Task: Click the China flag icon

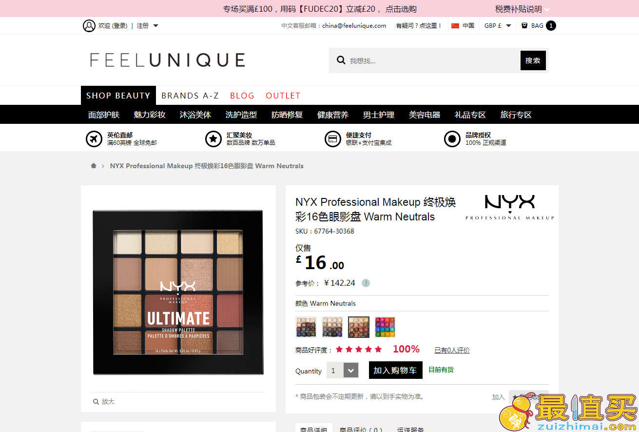Action: [455, 26]
